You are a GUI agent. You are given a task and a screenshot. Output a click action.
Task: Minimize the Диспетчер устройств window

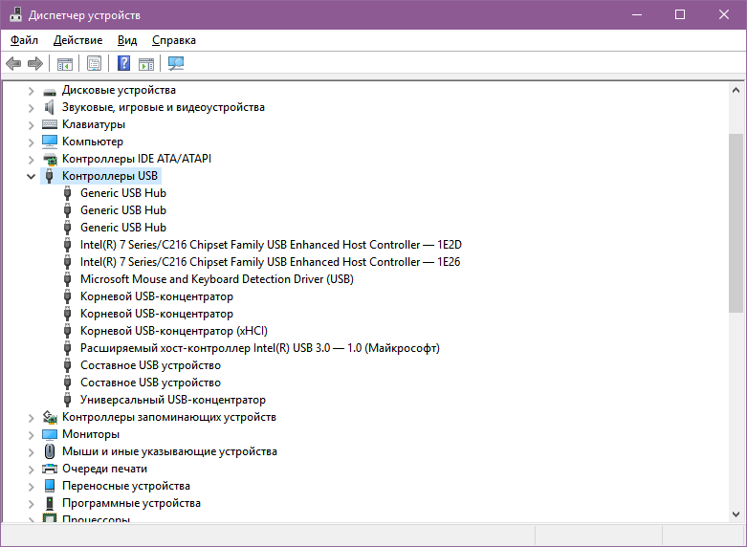(637, 14)
